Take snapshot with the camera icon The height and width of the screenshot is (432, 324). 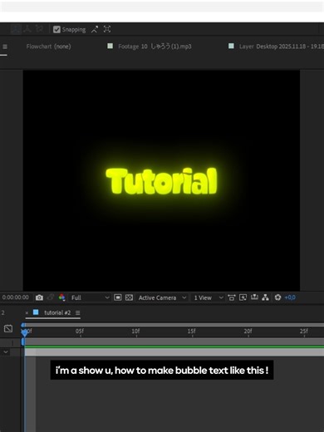(x=39, y=297)
